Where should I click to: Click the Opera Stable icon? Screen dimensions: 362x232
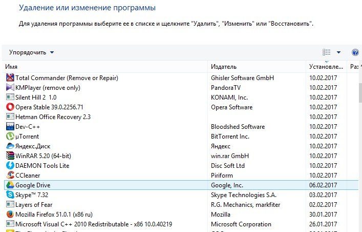tap(10, 107)
